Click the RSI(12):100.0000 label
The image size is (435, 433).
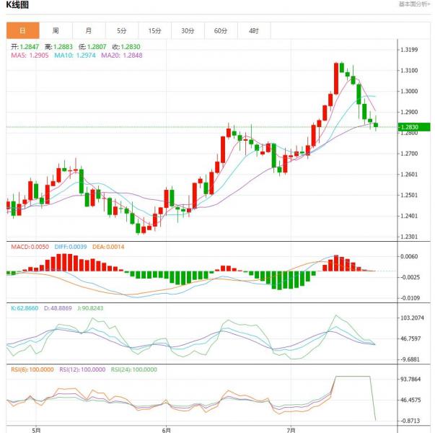click(x=82, y=369)
